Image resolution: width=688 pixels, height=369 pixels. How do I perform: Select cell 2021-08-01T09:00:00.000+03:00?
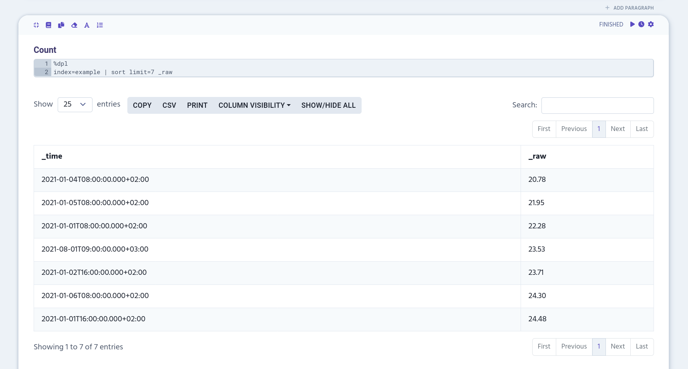tap(277, 250)
